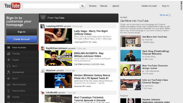Click title Mw3 Tuesdays Trickshot Tutorial
Screen dimensions: 183x103
pos(92,100)
